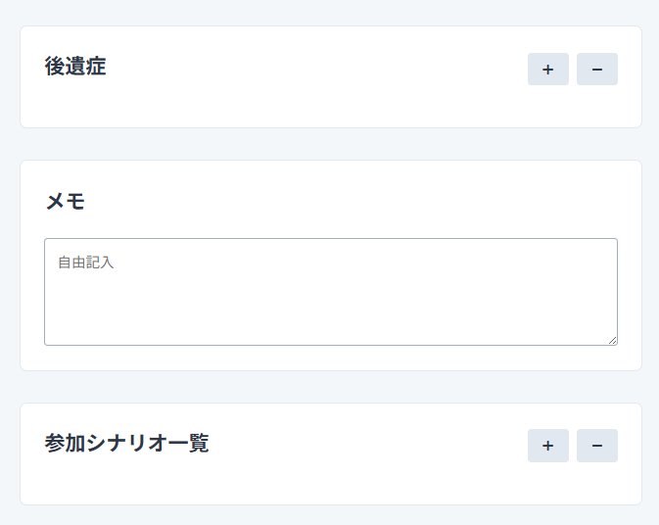Click the 自由記入 placeholder text
Image resolution: width=659 pixels, height=525 pixels.
(x=86, y=262)
